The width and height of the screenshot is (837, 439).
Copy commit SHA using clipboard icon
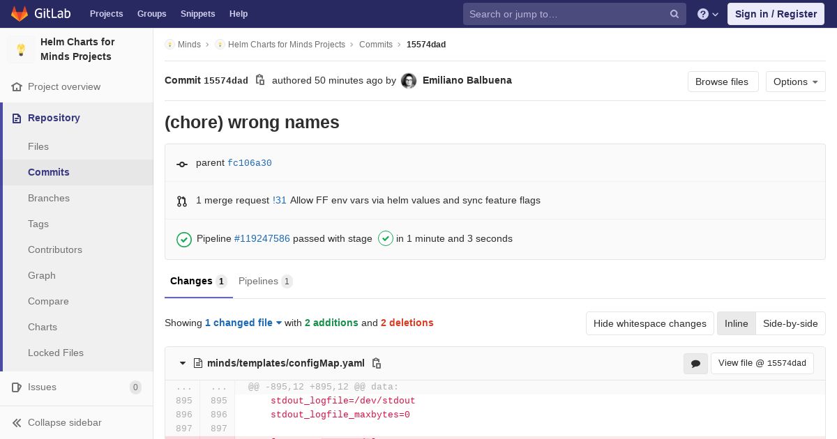(260, 80)
